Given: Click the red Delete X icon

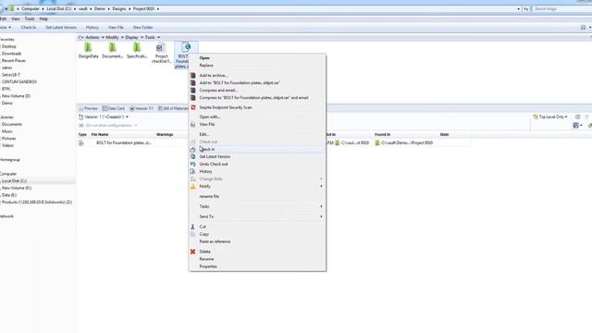Looking at the screenshot, I should [x=192, y=252].
